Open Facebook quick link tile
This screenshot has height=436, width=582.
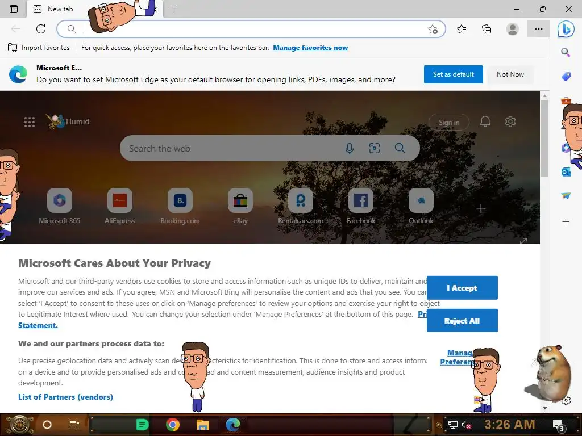coord(361,207)
